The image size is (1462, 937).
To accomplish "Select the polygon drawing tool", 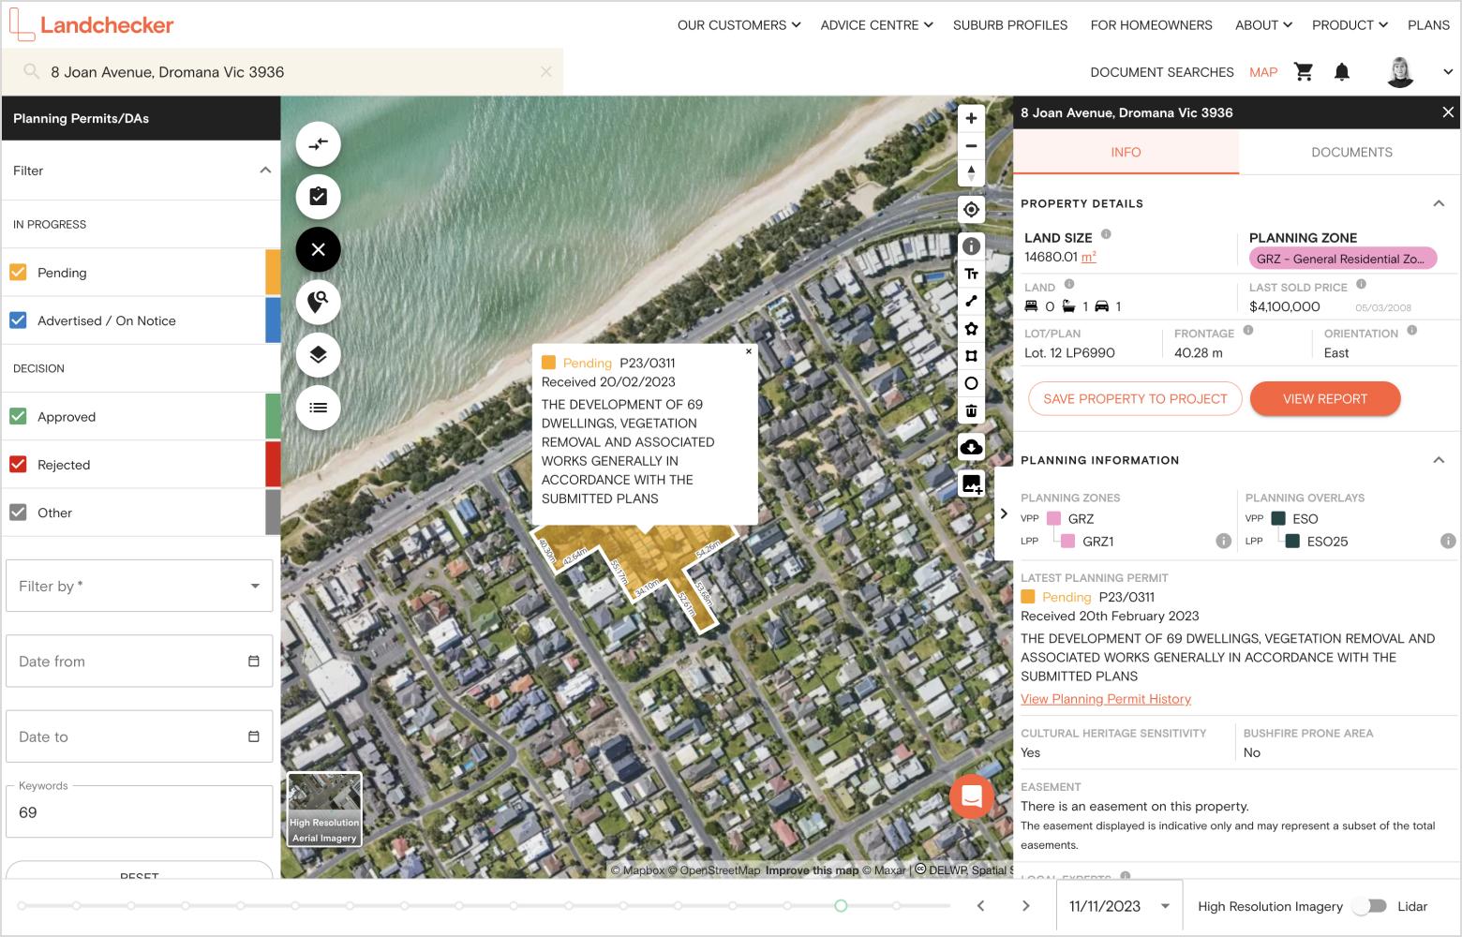I will pyautogui.click(x=971, y=328).
